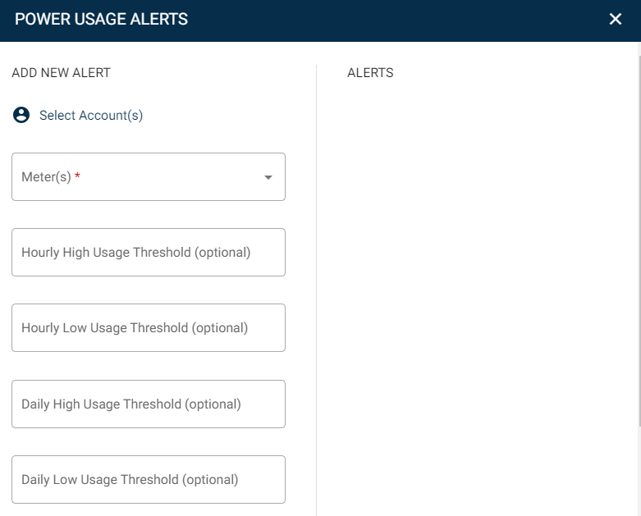The width and height of the screenshot is (641, 516).
Task: Focus the Hourly High Usage Threshold field
Action: point(149,252)
